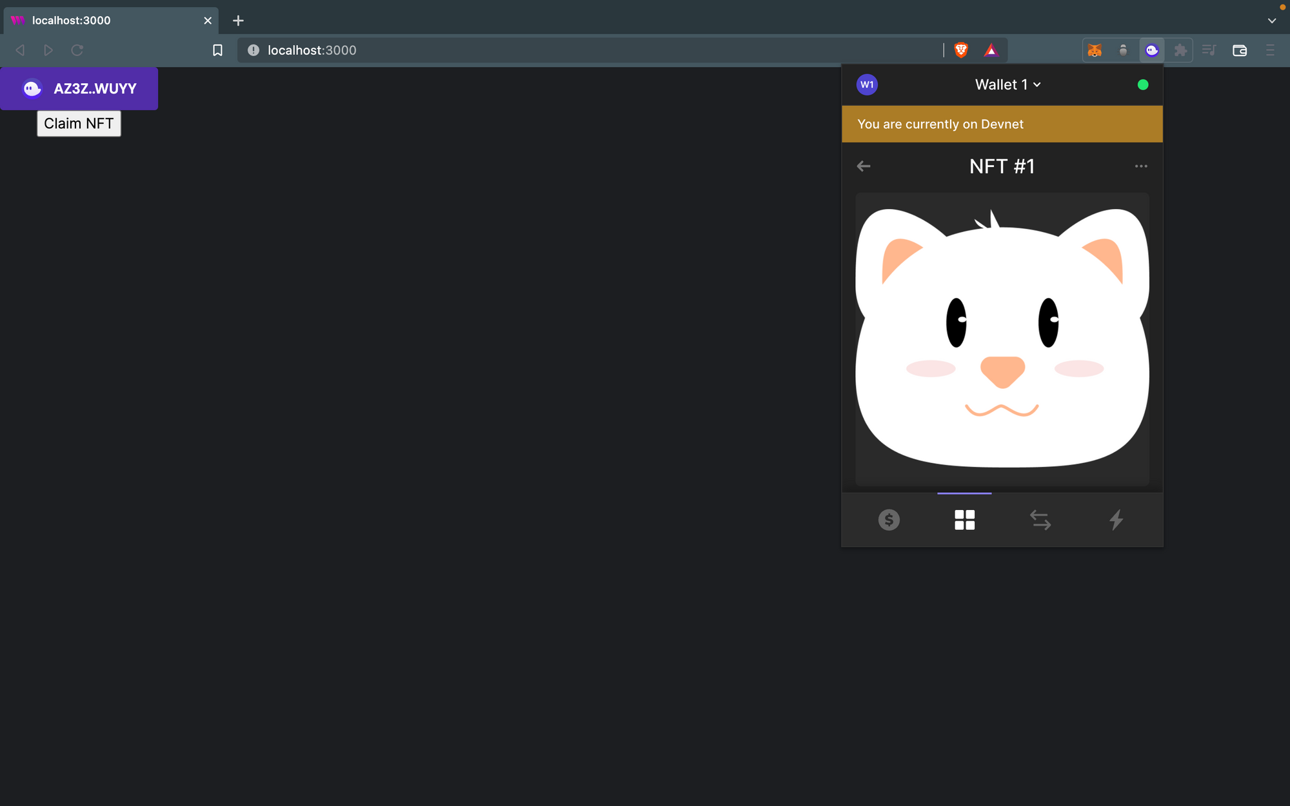Click the Brave Shields lion icon
1290x806 pixels.
pyautogui.click(x=961, y=50)
